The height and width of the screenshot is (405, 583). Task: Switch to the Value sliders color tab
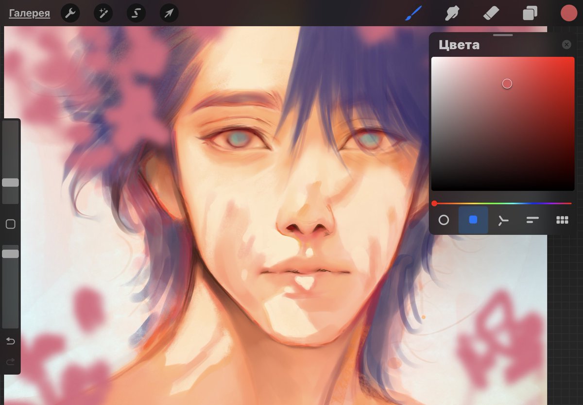pos(532,220)
